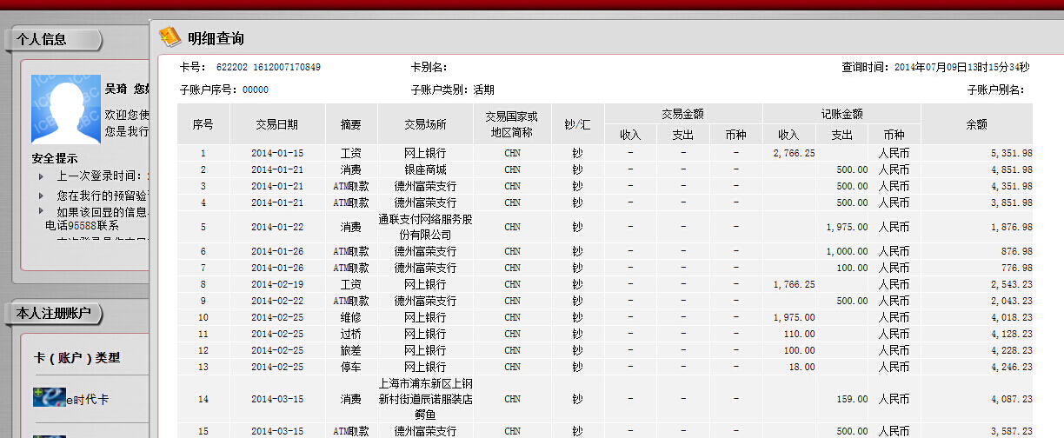Click the triangle bullet before 如果该回显的信息

click(x=41, y=210)
